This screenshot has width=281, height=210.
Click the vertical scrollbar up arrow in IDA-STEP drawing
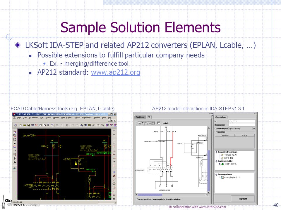click(209, 127)
